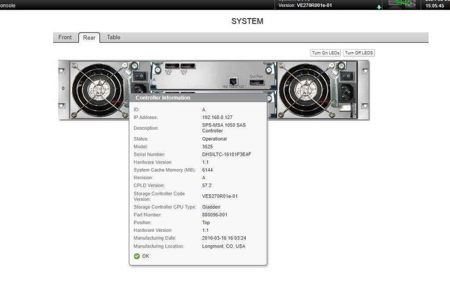This screenshot has height=303, width=450.
Task: Click the left power supply rocker switch
Action: [140, 76]
